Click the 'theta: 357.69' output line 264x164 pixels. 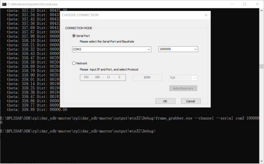[x=33, y=28]
